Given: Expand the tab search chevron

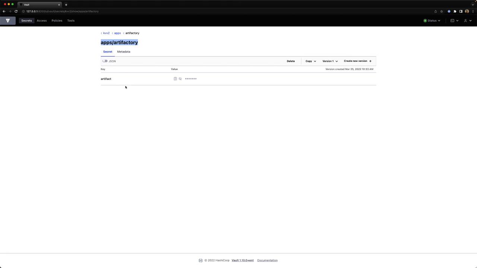Looking at the screenshot, I should 473,5.
